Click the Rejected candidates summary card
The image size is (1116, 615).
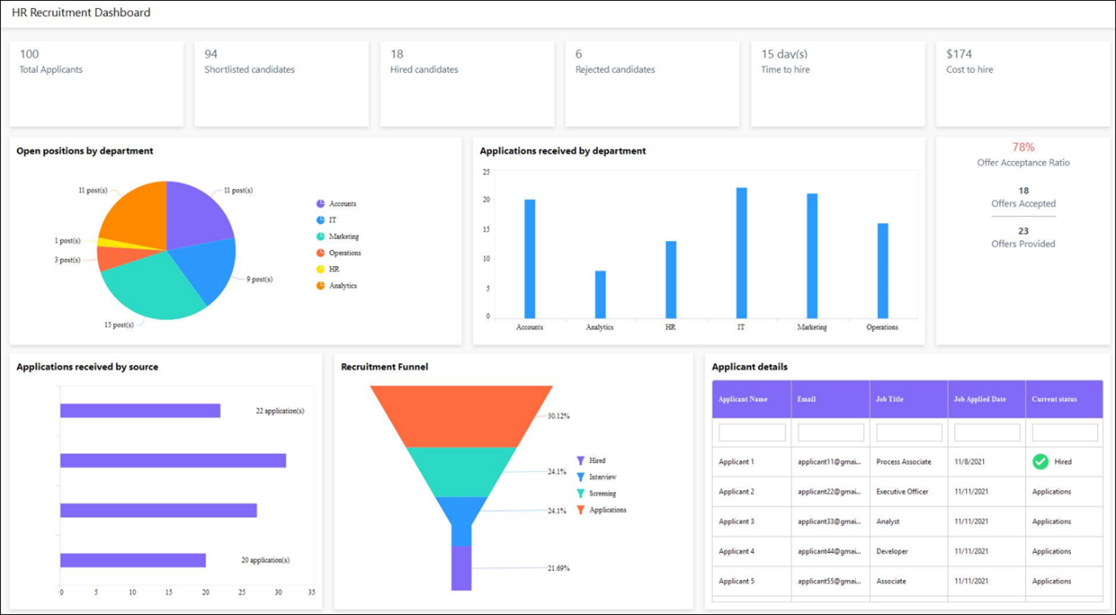click(651, 83)
